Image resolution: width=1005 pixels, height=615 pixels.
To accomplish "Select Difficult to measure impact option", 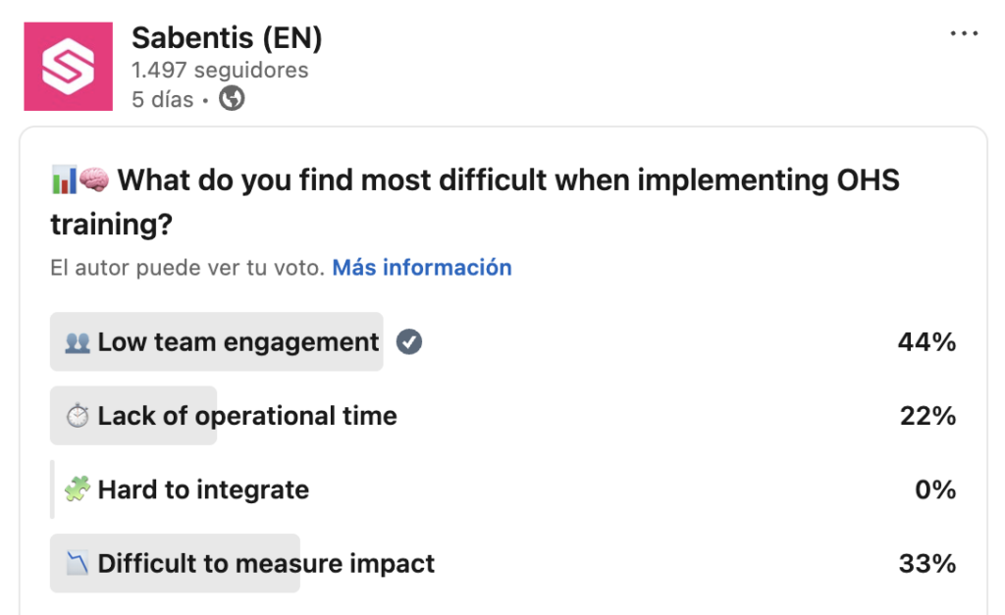I will (x=503, y=563).
